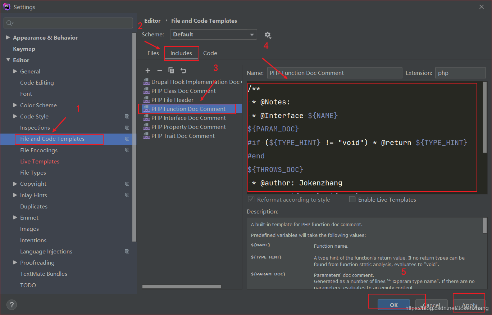This screenshot has width=492, height=315.
Task: Click PHP file icon of PHP Class Doc Comment
Action: [146, 91]
